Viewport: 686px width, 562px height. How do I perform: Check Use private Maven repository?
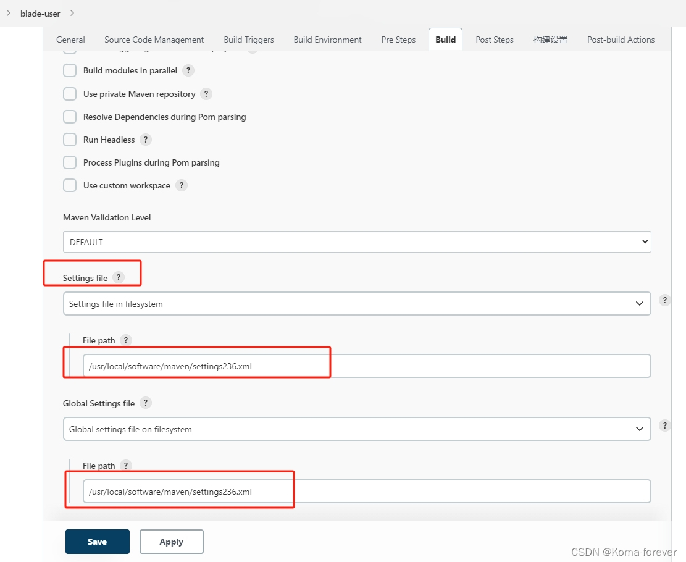70,94
